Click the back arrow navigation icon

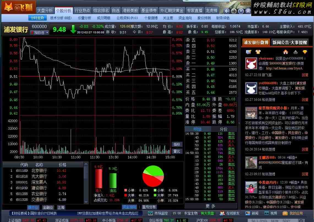(x=226, y=11)
